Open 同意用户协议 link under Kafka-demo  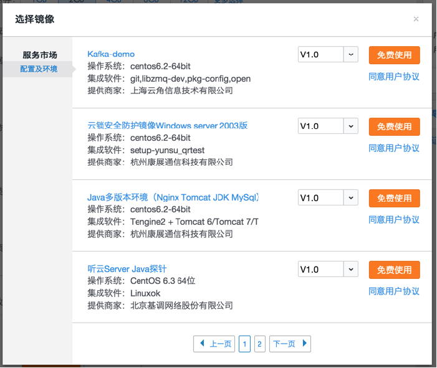[394, 77]
